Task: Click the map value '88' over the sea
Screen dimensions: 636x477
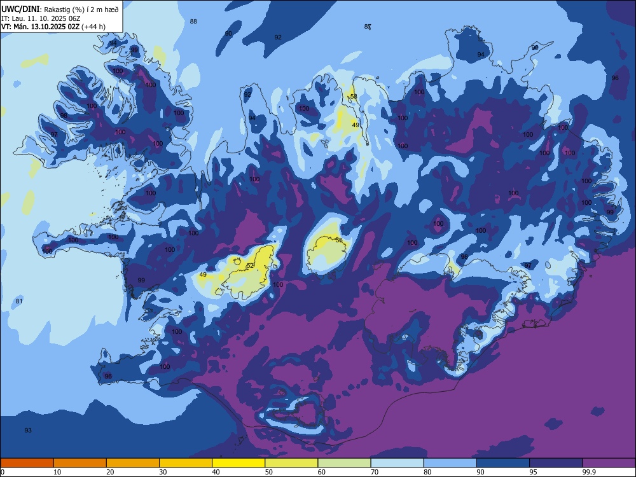Action: 193,21
